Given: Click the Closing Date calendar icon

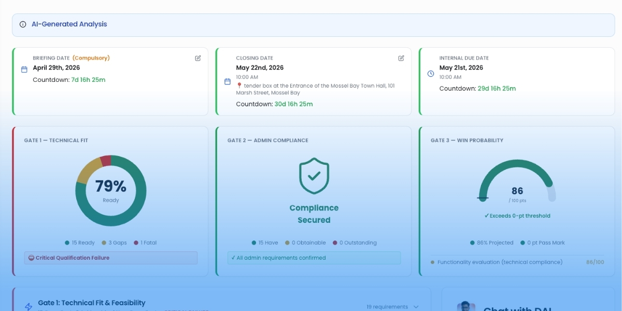Looking at the screenshot, I should coord(227,81).
